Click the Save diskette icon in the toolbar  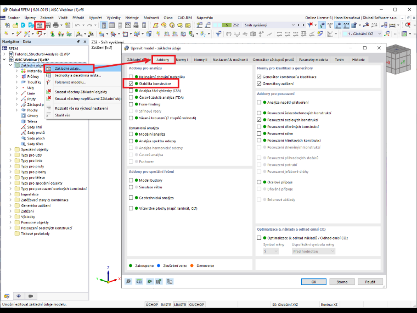48,25
